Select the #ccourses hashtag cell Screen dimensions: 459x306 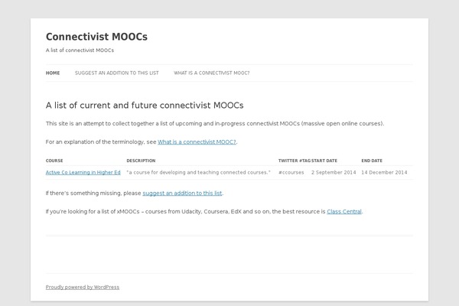pyautogui.click(x=291, y=172)
